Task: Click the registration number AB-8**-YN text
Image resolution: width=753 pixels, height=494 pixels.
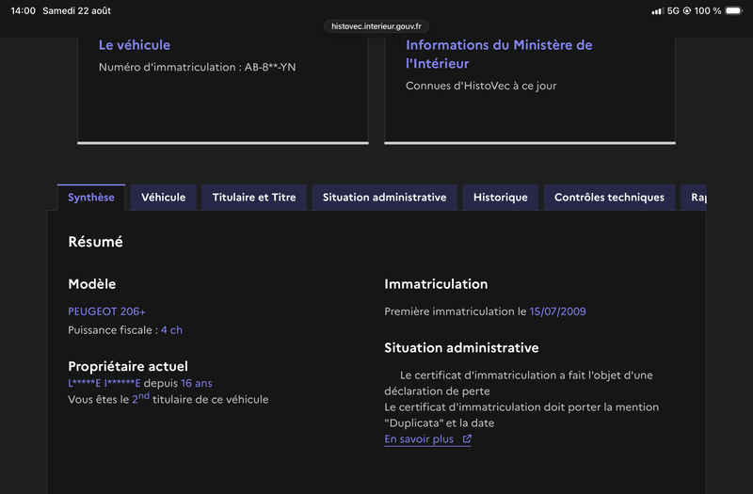Action: point(270,67)
